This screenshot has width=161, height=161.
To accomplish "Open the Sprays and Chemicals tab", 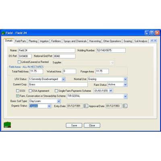I will 75,41.
